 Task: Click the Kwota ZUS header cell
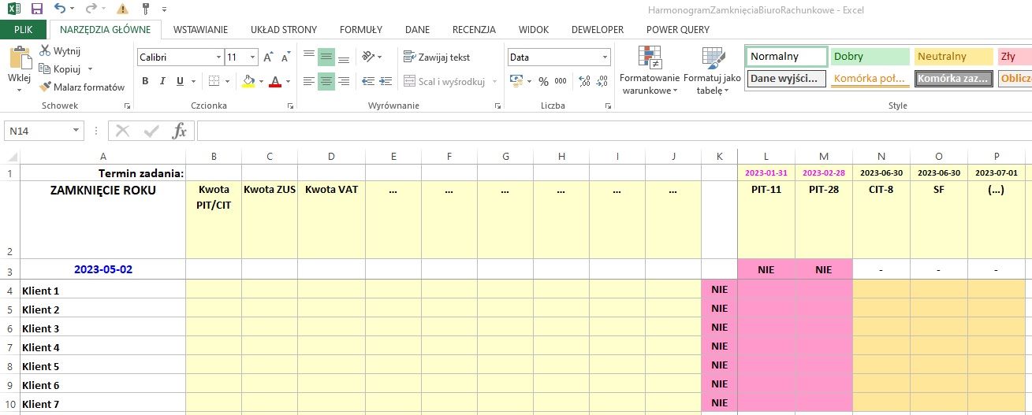[270, 220]
